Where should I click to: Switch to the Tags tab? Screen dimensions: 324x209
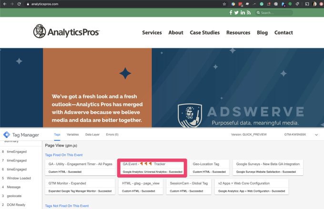(57, 134)
